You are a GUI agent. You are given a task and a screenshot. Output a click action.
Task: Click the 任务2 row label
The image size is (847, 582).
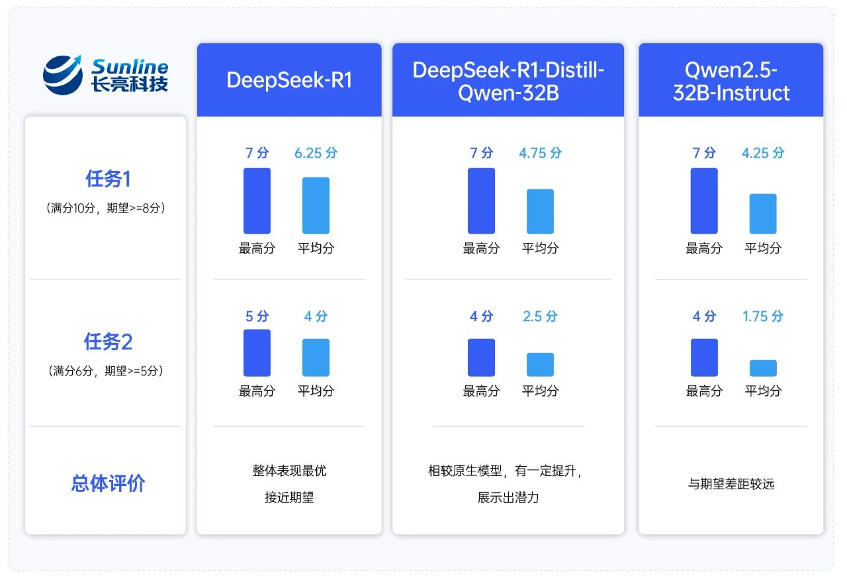(x=107, y=342)
